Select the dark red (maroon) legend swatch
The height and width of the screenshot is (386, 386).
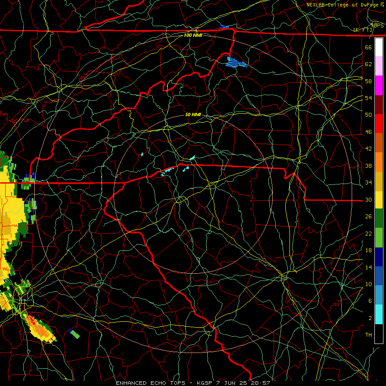click(x=379, y=104)
